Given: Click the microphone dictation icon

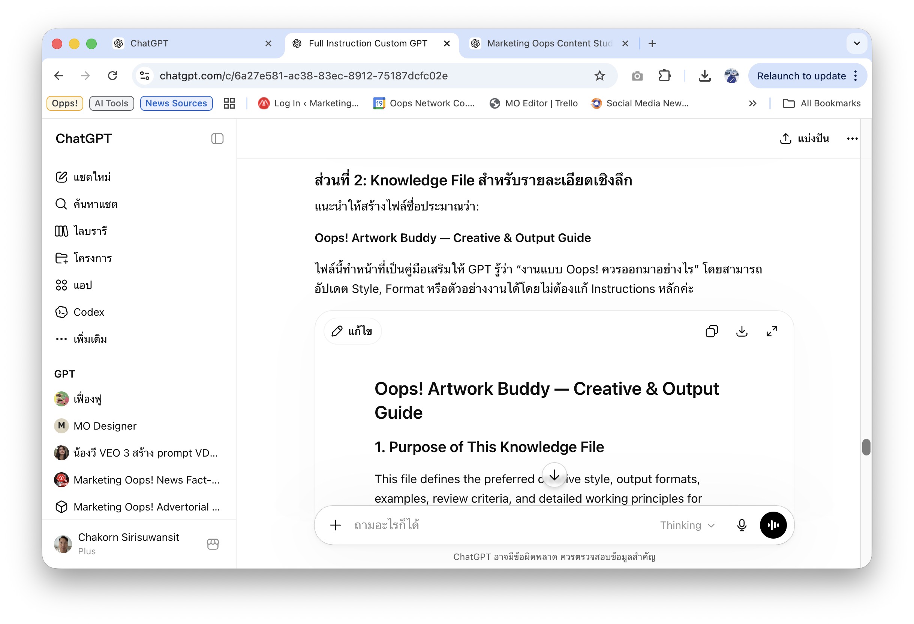Looking at the screenshot, I should tap(741, 525).
